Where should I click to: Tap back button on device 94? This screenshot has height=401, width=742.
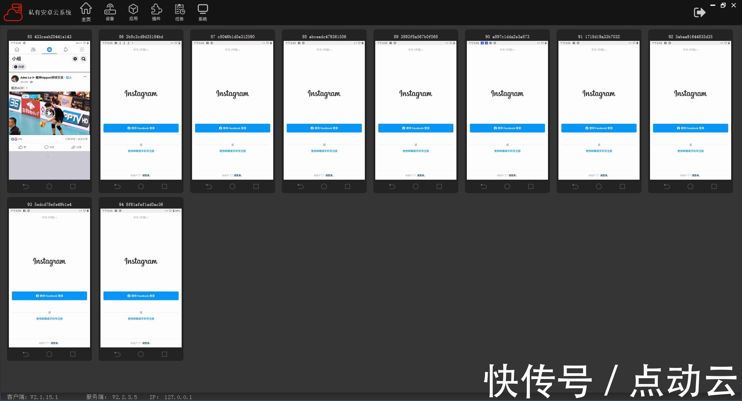(117, 354)
